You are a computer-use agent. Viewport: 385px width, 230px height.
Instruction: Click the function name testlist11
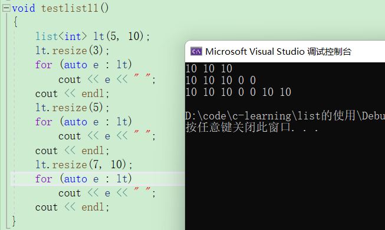[x=70, y=8]
